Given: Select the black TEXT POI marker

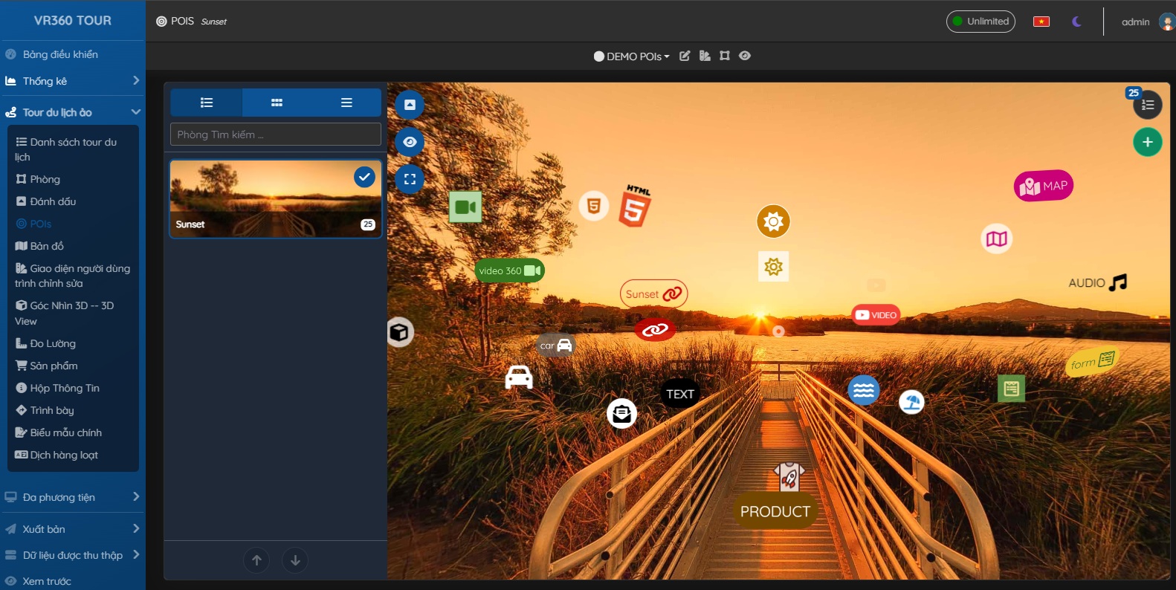Looking at the screenshot, I should [x=679, y=394].
